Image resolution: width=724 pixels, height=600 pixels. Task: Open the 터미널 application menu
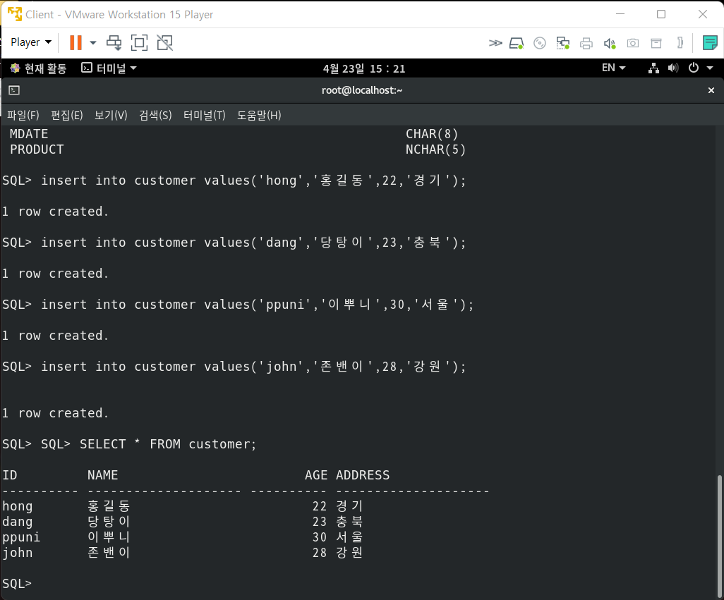click(x=109, y=68)
